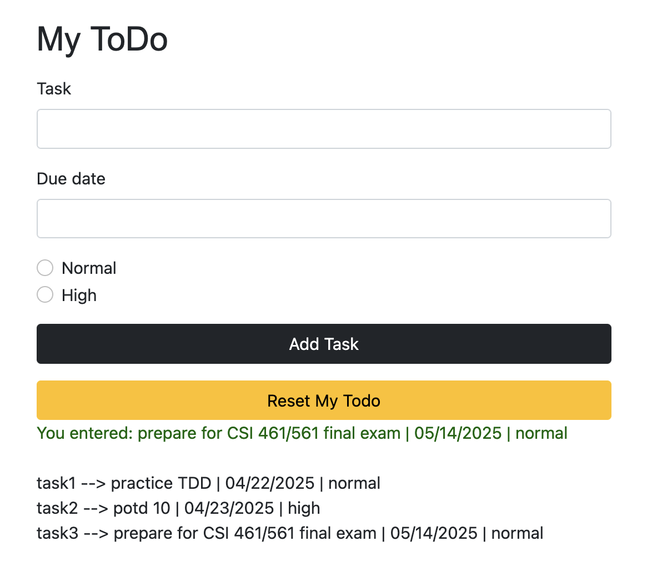Enable Normal priority for the new task
The height and width of the screenshot is (561, 647).
45,267
